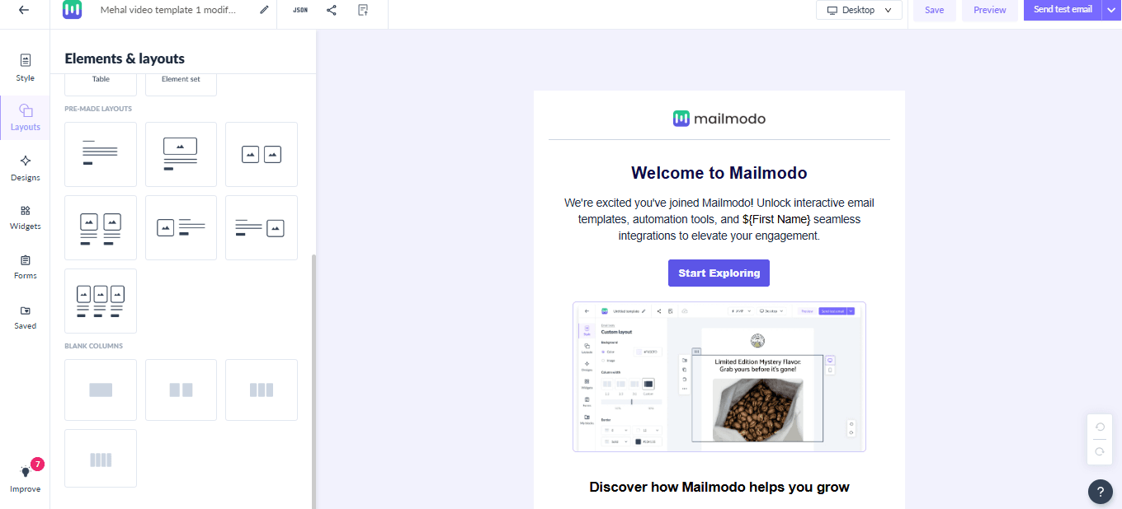Click the mailmodo logo in the email
This screenshot has width=1122, height=509.
[x=719, y=119]
